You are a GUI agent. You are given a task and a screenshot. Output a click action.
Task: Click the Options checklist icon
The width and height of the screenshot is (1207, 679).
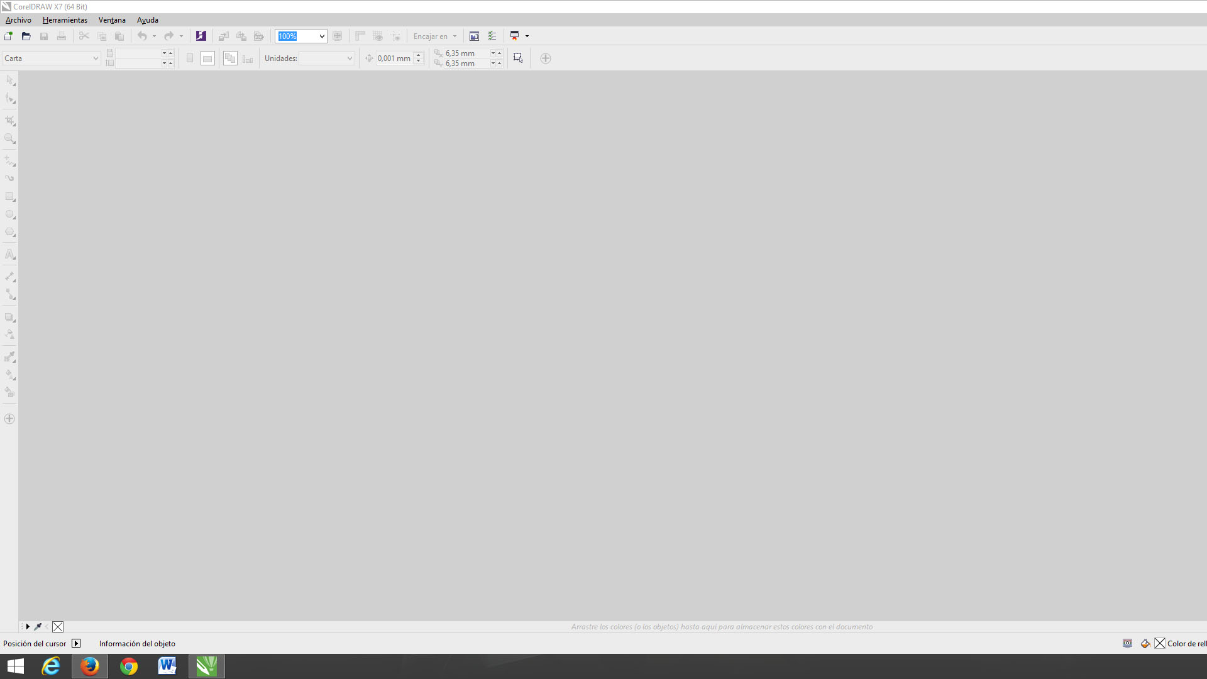click(492, 36)
